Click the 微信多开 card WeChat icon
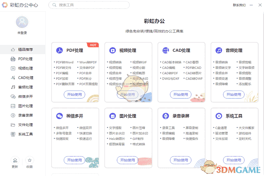The width and height of the screenshot is (264, 176). (x=59, y=116)
